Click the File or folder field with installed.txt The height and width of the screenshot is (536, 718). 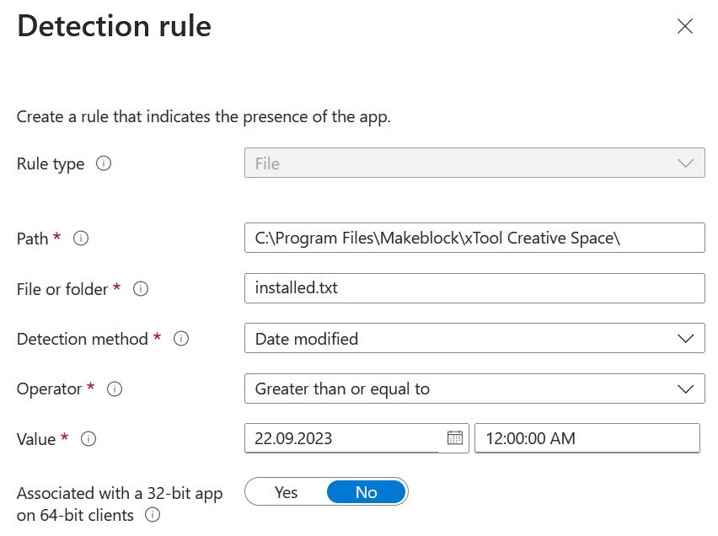[474, 288]
